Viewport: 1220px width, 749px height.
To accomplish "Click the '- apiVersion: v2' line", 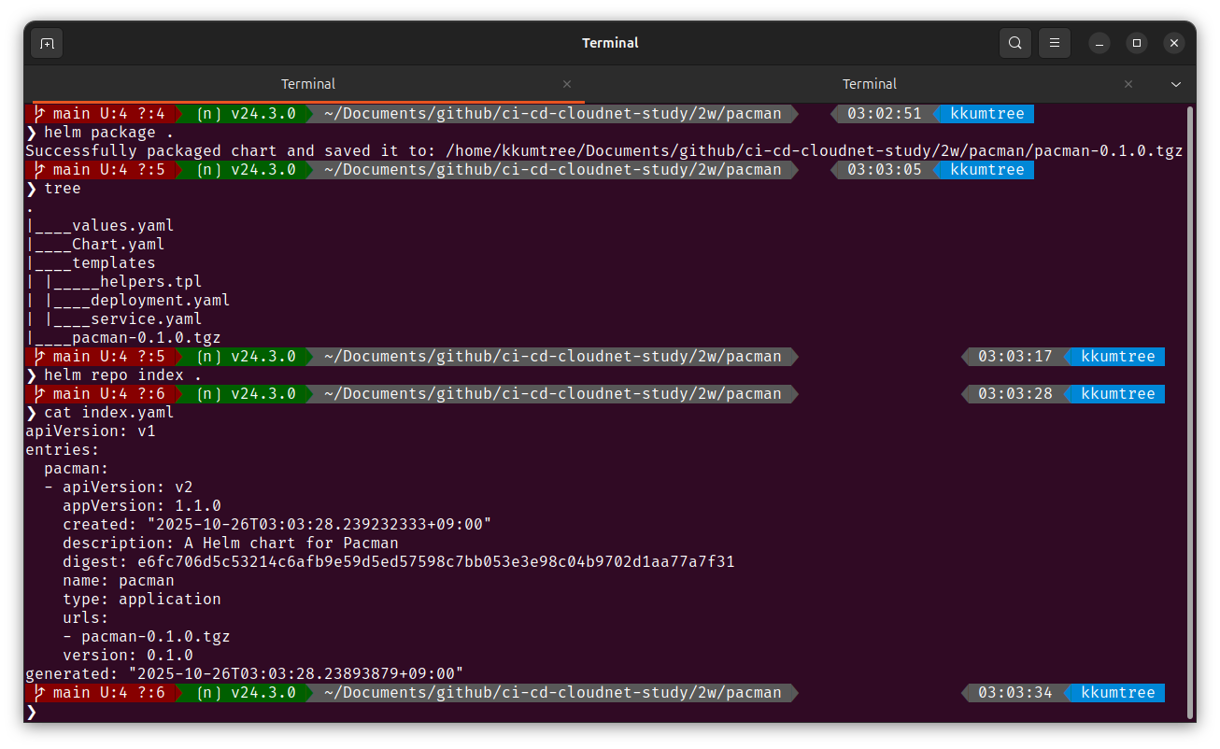I will [x=118, y=488].
